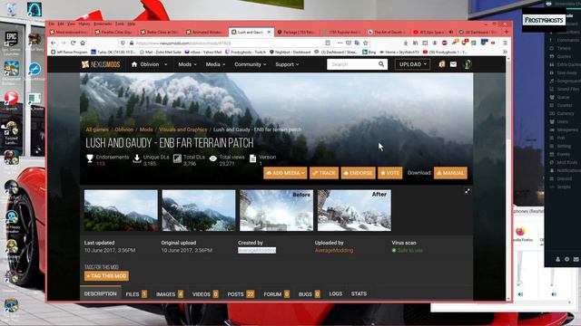Switch to the STATS tab
The height and width of the screenshot is (326, 581).
(x=359, y=293)
